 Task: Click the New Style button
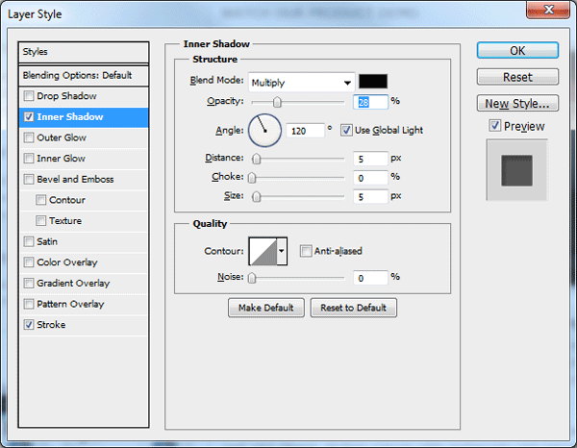(x=517, y=104)
